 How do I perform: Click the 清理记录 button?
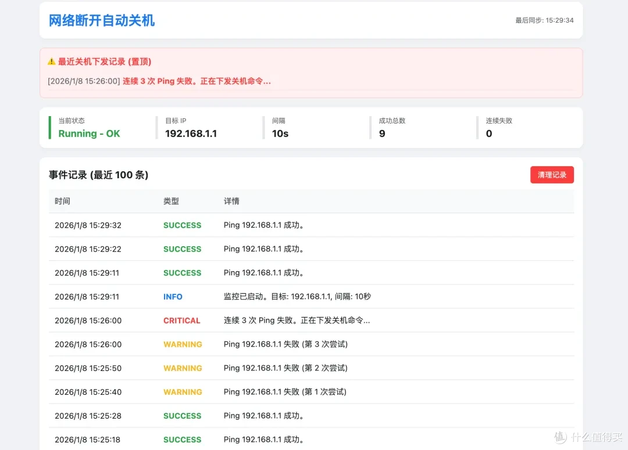tap(551, 175)
